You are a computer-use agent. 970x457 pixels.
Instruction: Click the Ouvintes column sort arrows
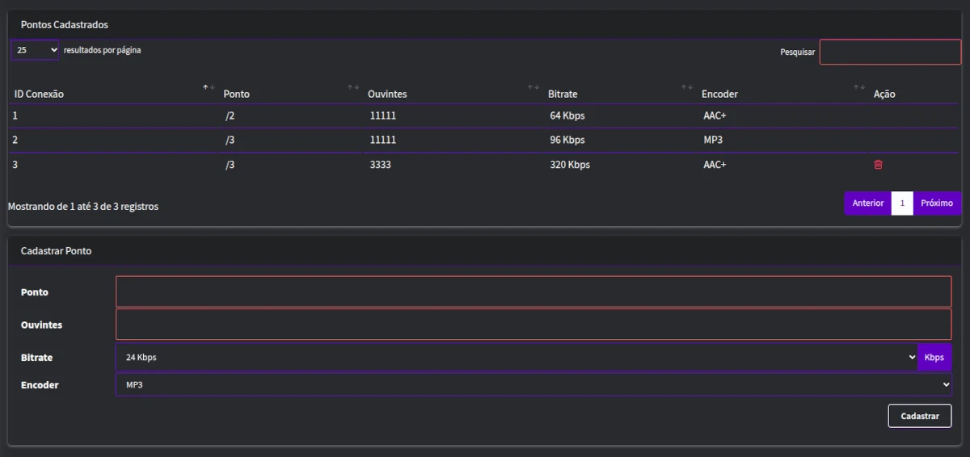click(x=533, y=87)
